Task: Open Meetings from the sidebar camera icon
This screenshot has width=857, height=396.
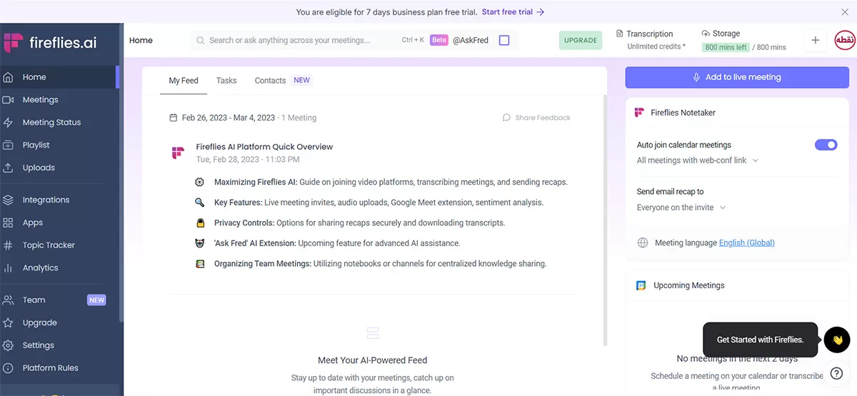Action: [9, 100]
